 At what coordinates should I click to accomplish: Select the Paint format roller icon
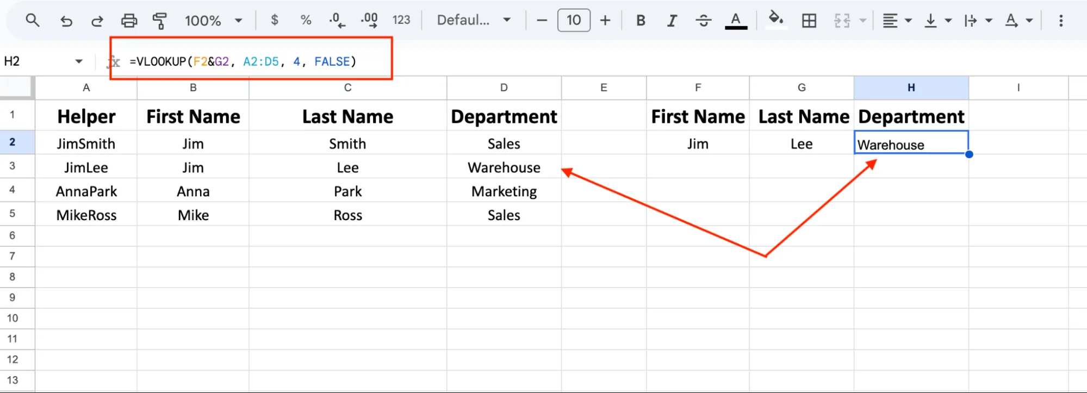160,21
